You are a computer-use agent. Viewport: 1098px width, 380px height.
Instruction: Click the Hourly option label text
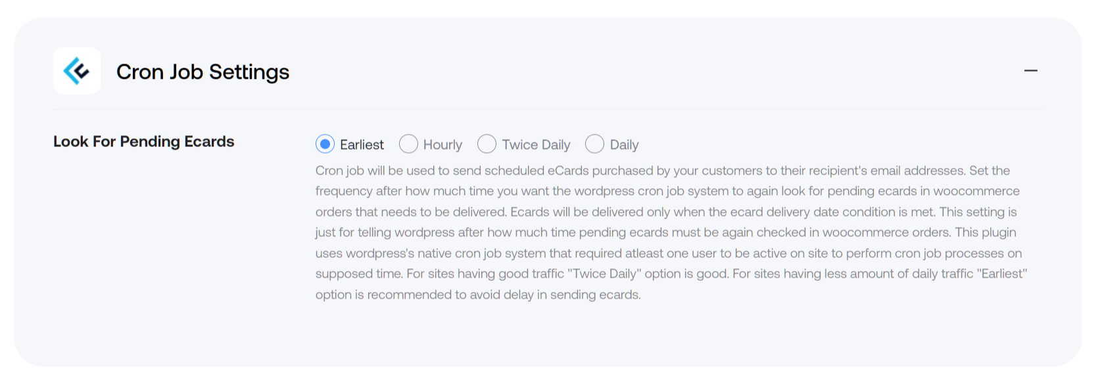442,144
